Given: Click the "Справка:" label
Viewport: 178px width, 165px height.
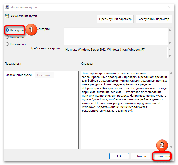Looking at the screenshot, I should [87, 64].
